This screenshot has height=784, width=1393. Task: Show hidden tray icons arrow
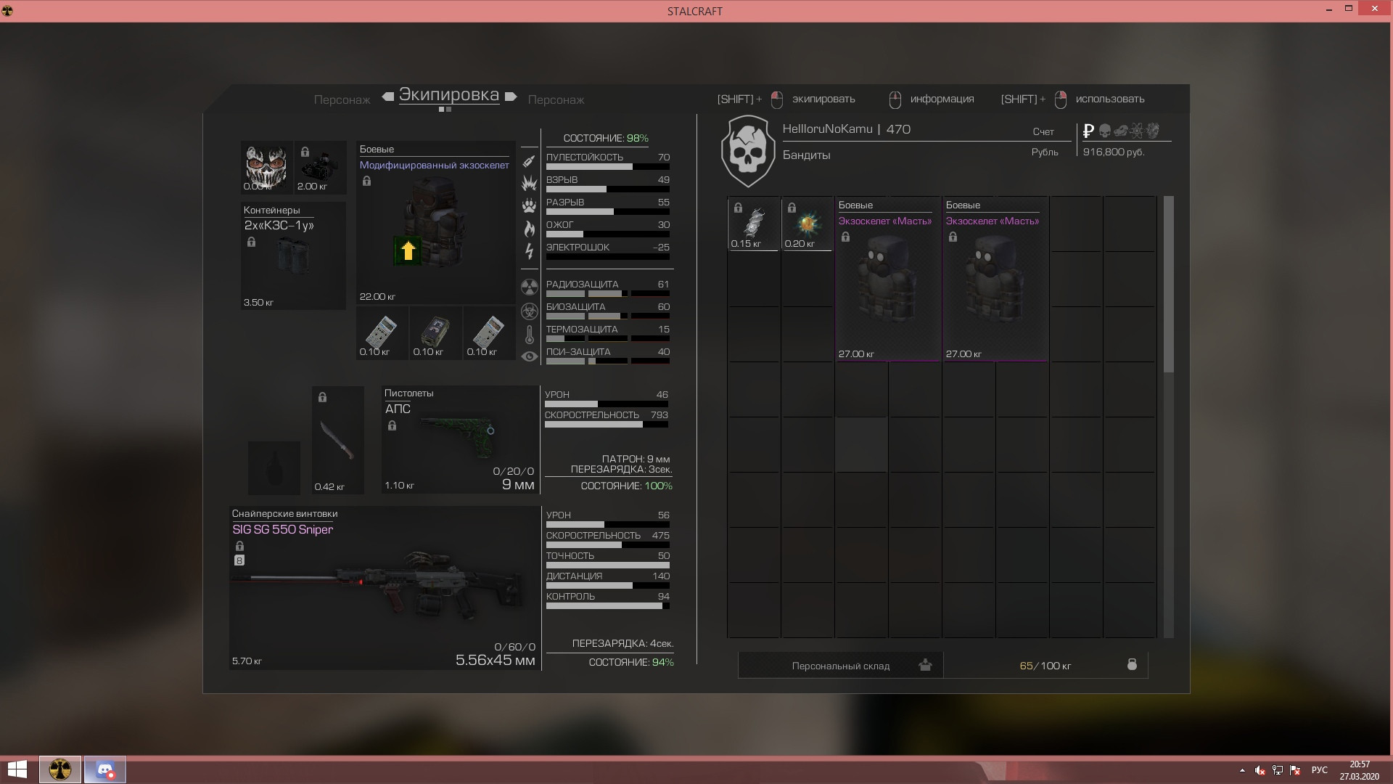pyautogui.click(x=1242, y=770)
